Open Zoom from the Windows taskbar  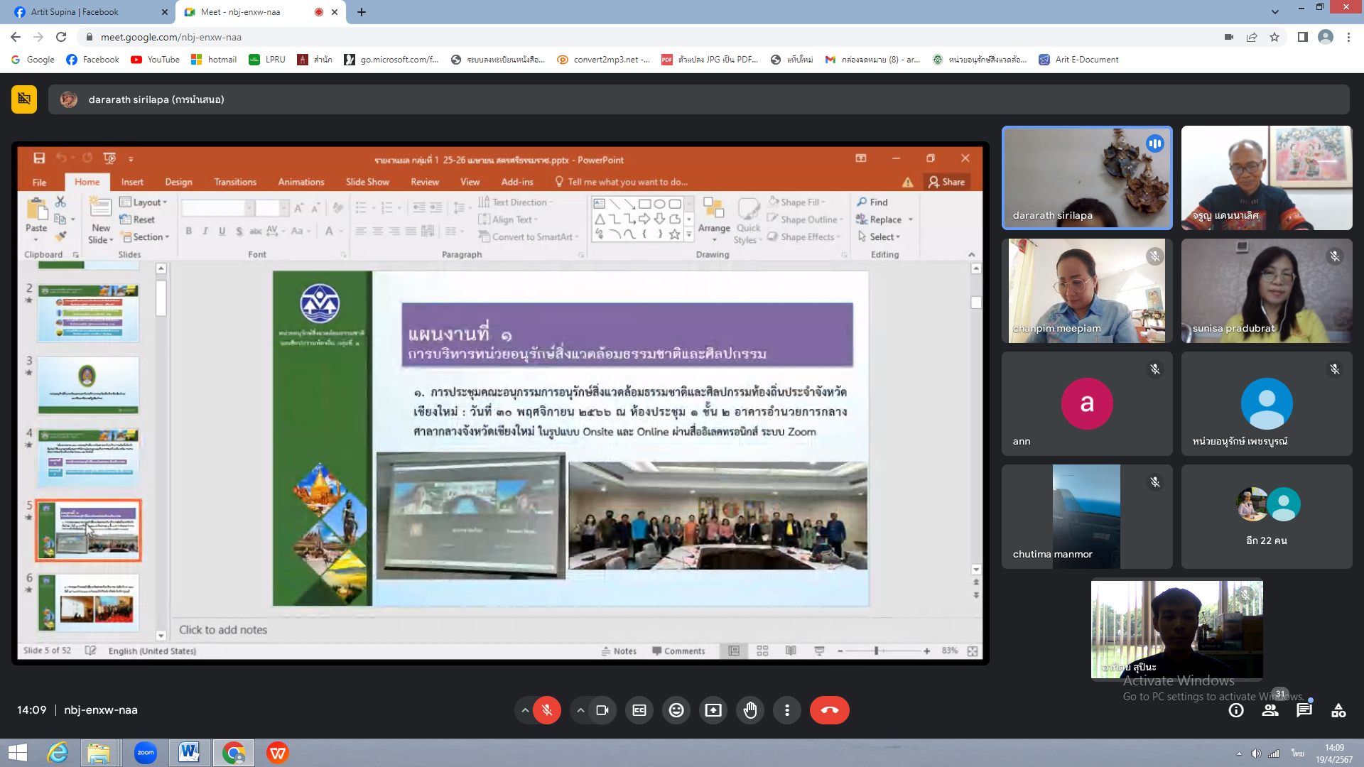click(145, 753)
